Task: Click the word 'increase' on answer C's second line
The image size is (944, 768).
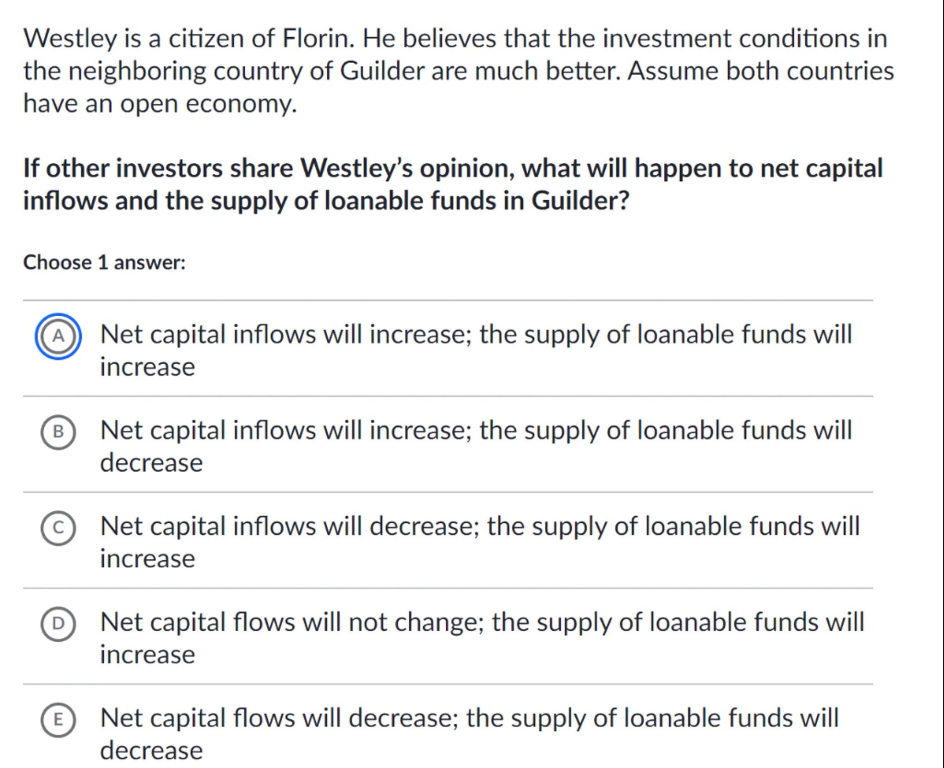Action: (x=147, y=559)
